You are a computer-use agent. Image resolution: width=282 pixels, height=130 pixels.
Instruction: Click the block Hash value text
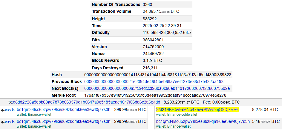(x=158, y=75)
